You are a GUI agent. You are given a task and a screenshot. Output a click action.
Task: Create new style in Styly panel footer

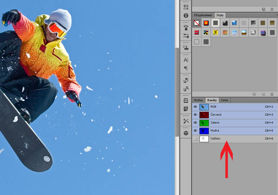(263, 94)
